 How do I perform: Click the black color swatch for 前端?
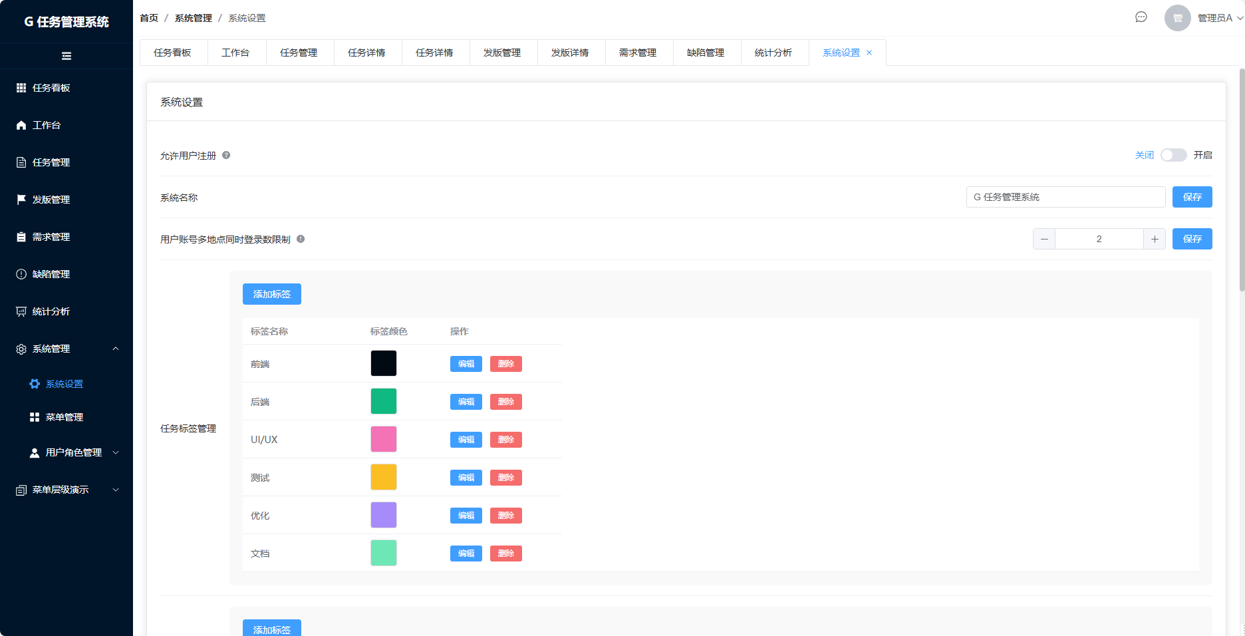[384, 363]
